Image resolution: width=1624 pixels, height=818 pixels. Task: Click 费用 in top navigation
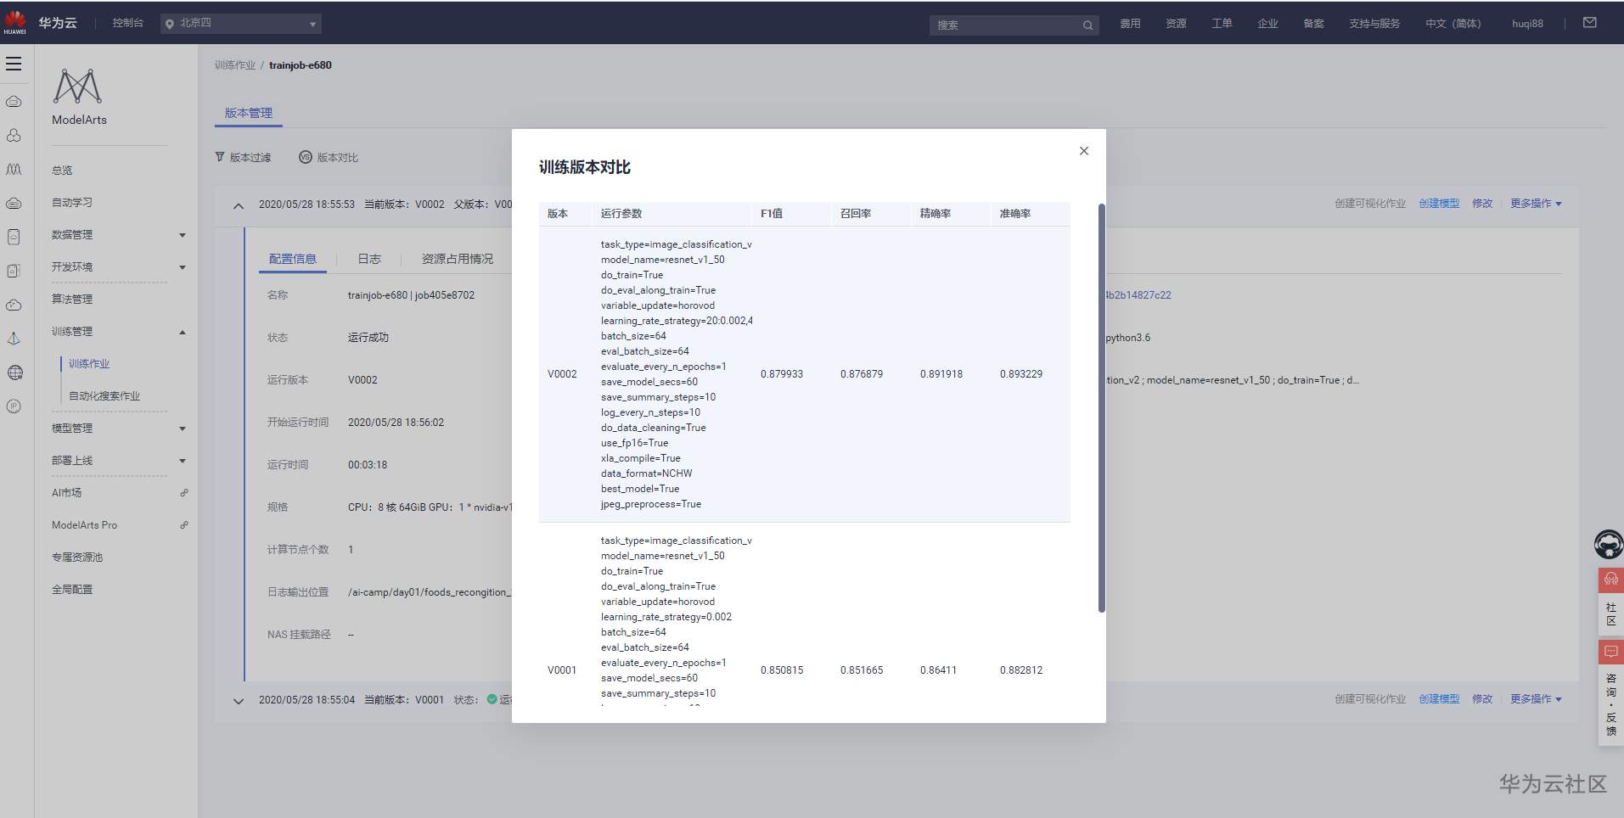point(1130,24)
